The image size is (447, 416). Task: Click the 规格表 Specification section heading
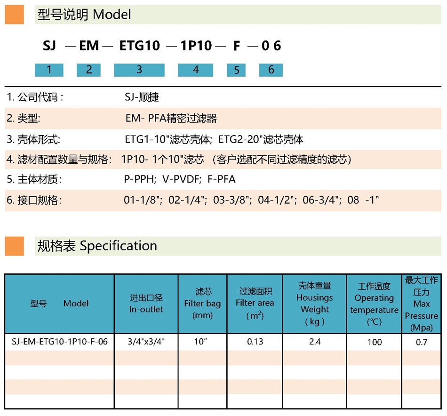tap(97, 246)
